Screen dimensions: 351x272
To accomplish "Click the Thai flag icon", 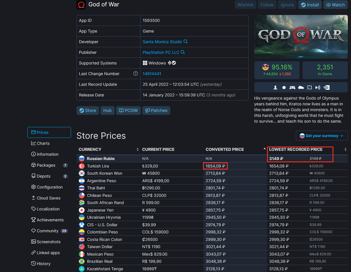I will click(x=82, y=188).
